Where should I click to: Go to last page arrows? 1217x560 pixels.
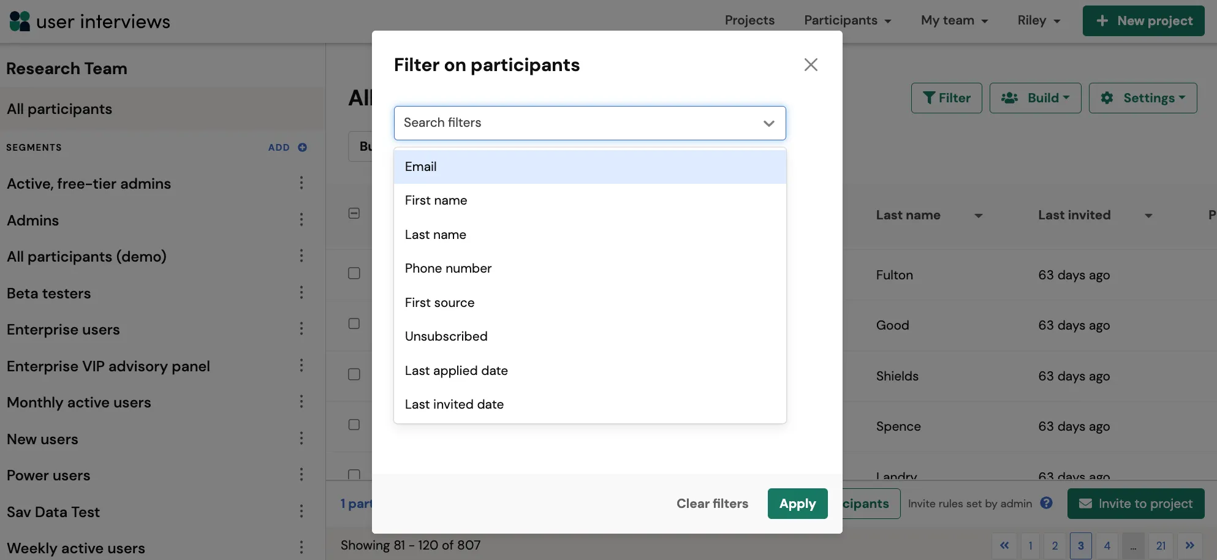pyautogui.click(x=1190, y=545)
